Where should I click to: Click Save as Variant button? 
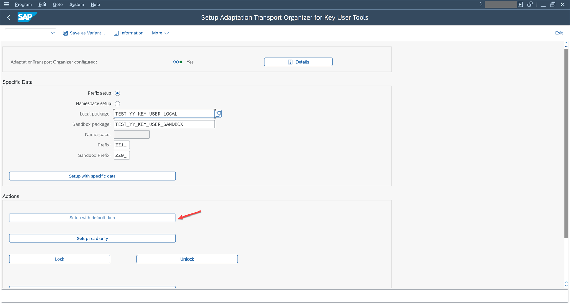tap(84, 33)
